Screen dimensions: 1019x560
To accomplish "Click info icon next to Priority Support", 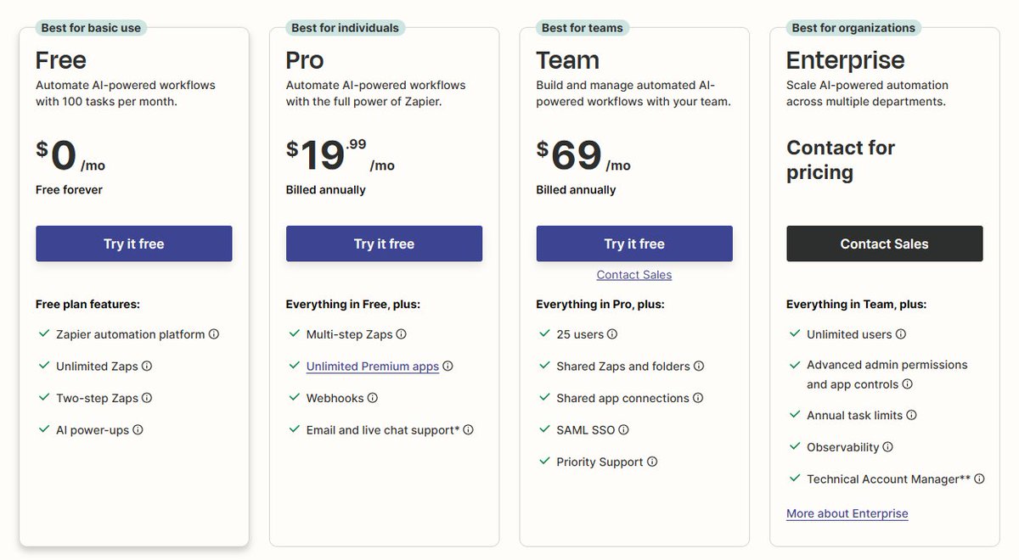I will coord(652,462).
